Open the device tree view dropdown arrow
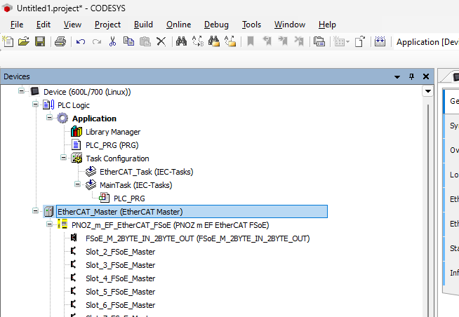Viewport: 459px width, 317px height. coord(427,91)
